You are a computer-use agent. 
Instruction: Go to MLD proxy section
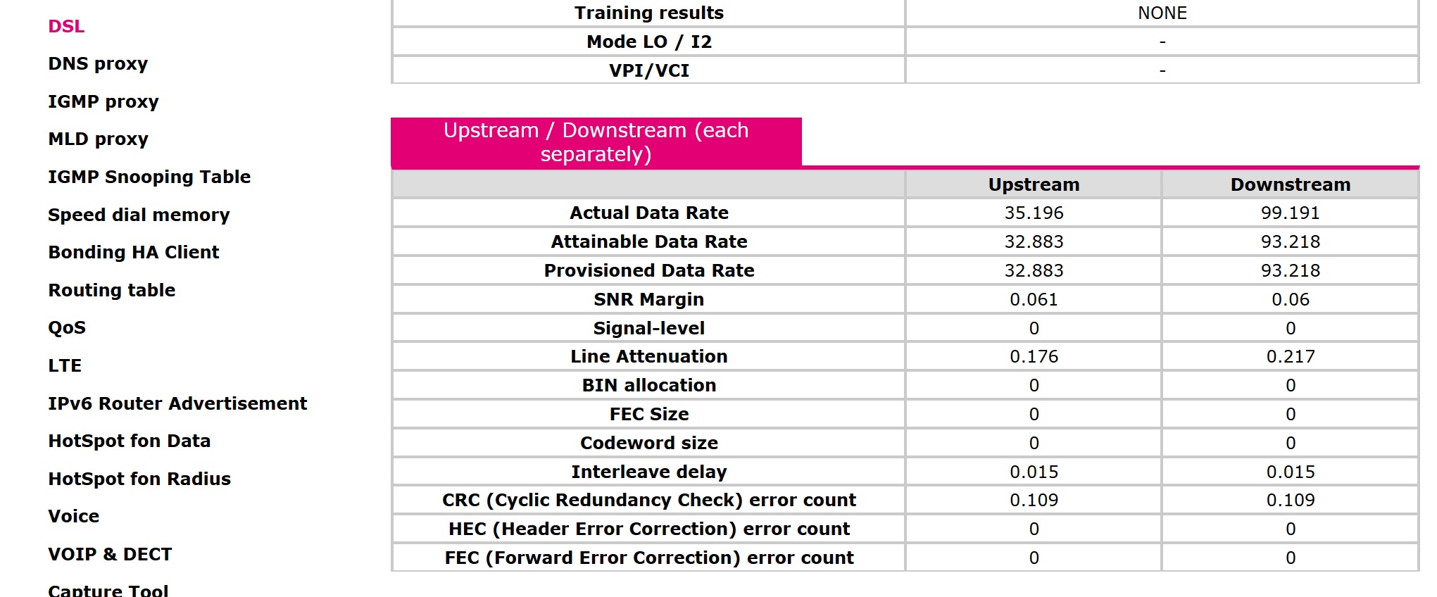(x=98, y=139)
